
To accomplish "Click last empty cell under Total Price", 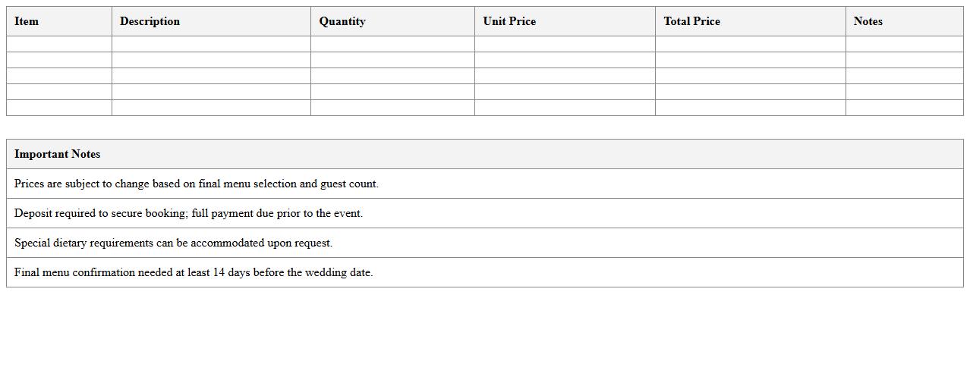I will [750, 108].
